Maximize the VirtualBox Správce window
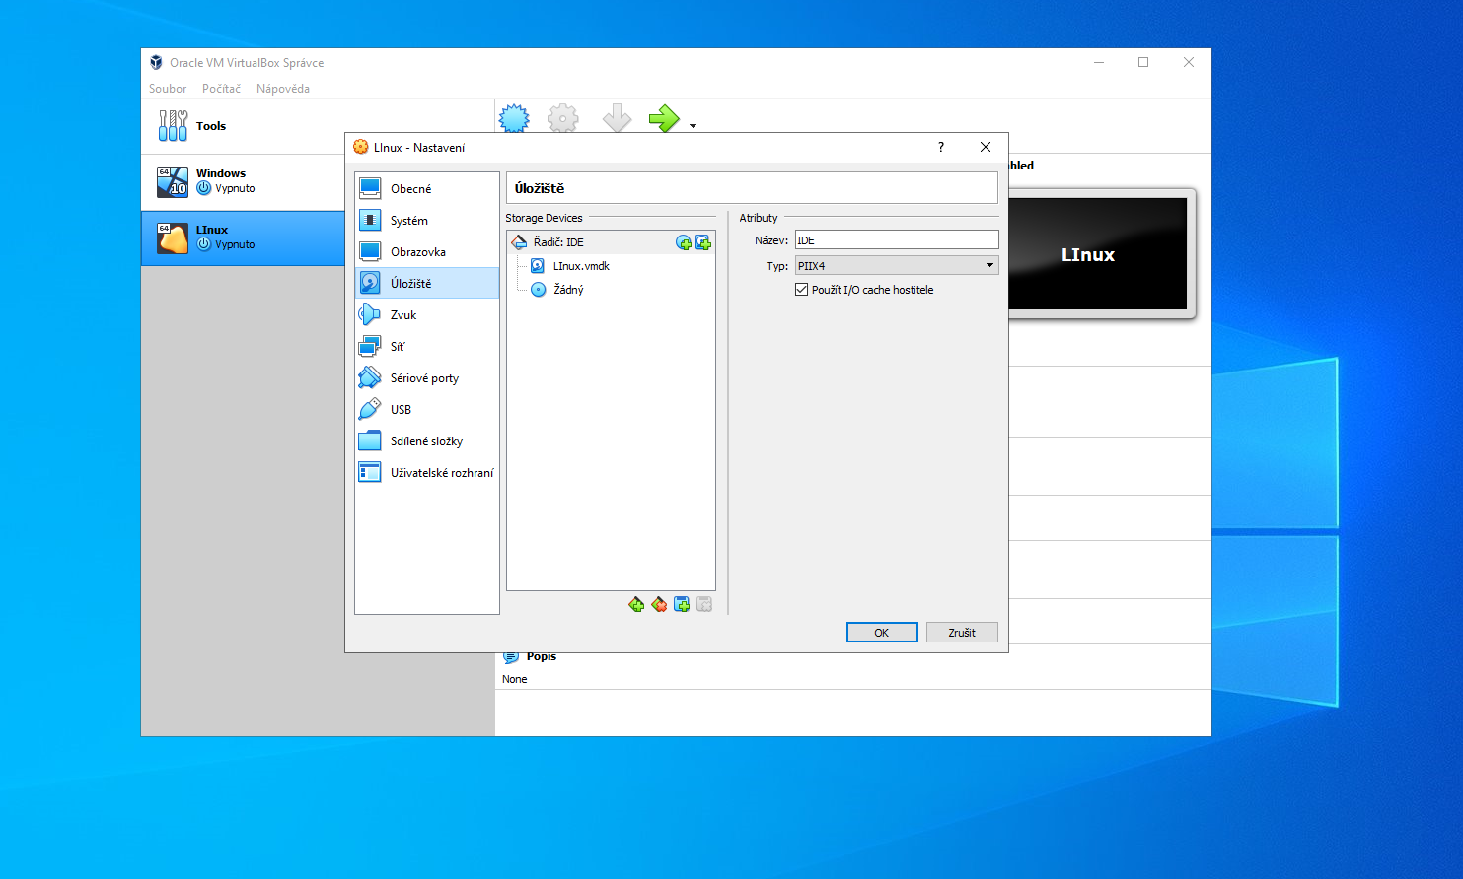Viewport: 1463px width, 879px height. (x=1143, y=62)
